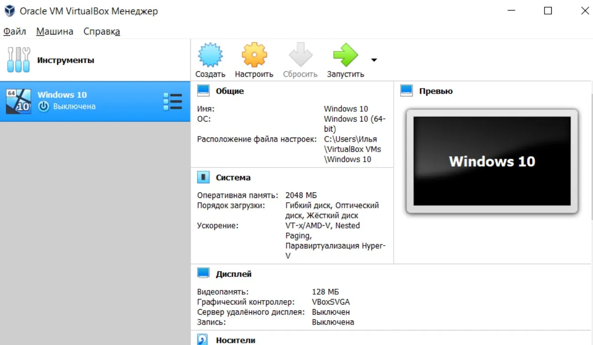Click the Оперативная память label

click(237, 195)
